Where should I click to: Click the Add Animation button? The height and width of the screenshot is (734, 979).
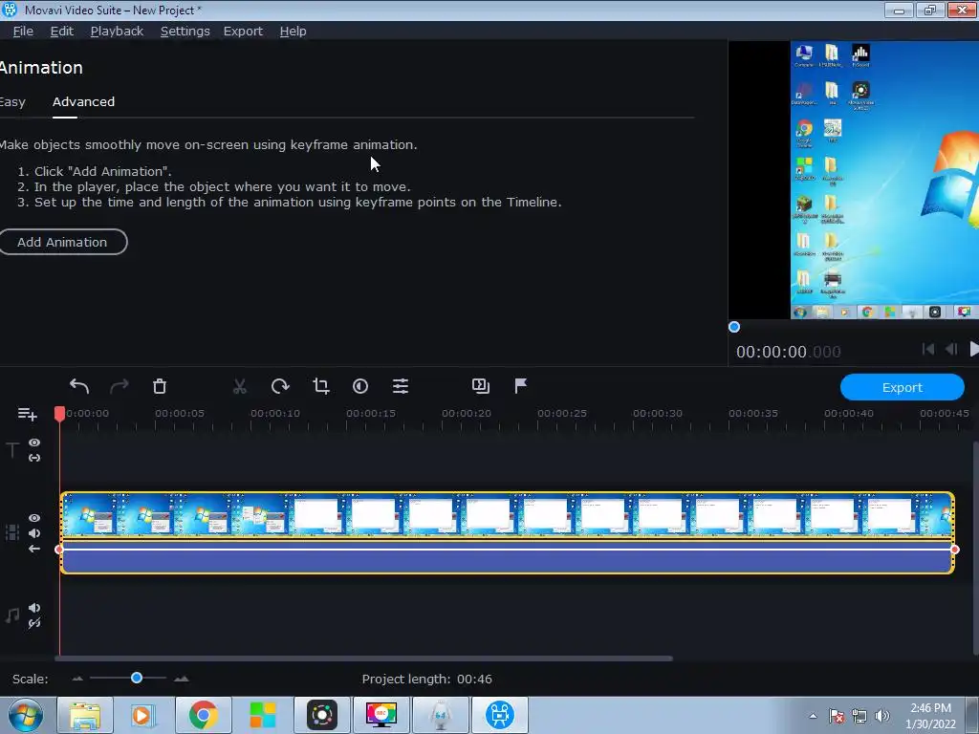(x=62, y=242)
